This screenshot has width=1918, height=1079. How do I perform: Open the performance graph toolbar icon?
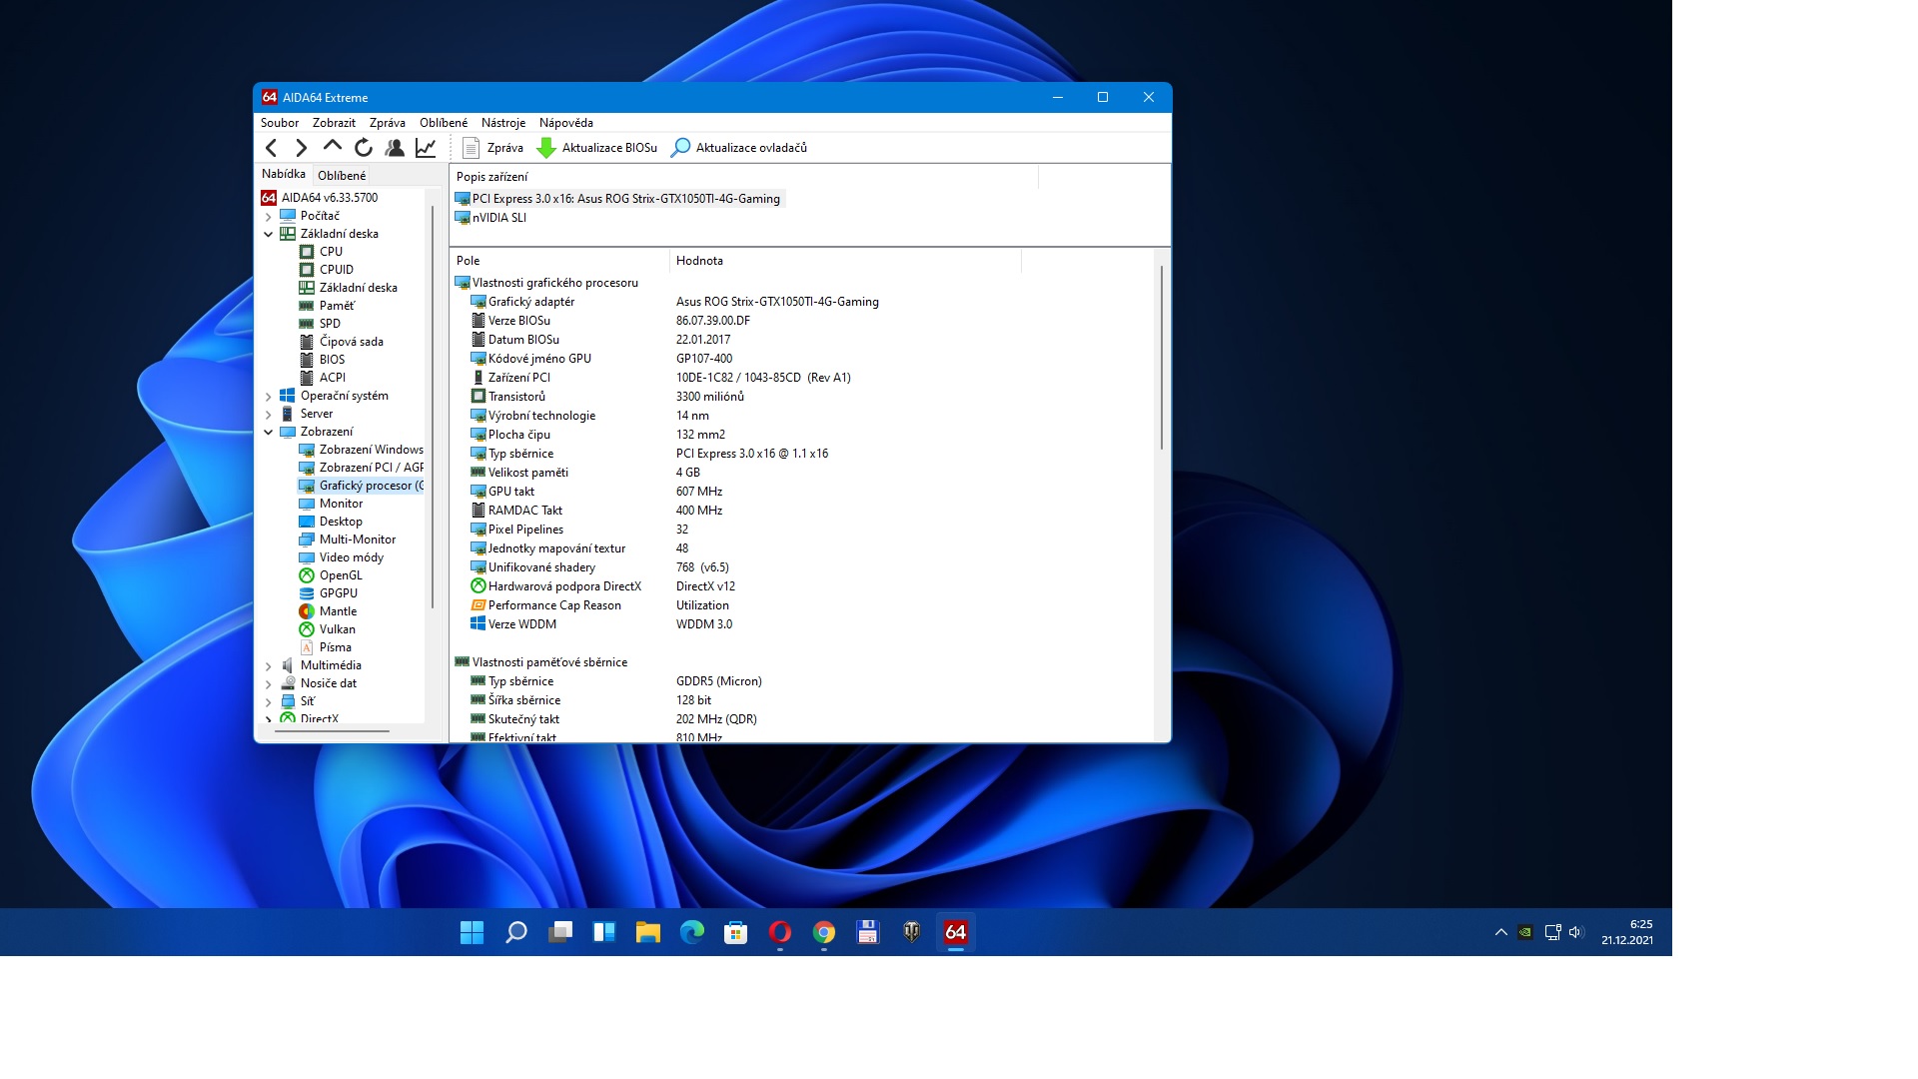pos(426,148)
